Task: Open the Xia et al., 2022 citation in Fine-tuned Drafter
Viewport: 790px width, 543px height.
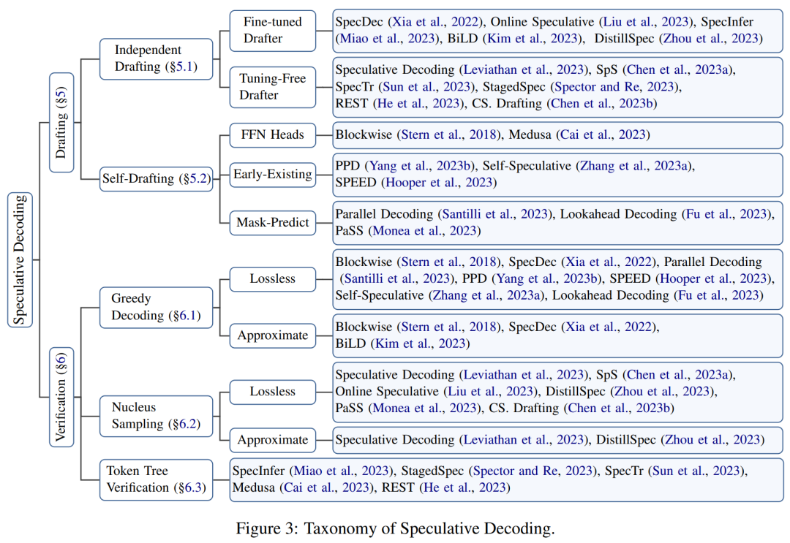Action: point(434,22)
